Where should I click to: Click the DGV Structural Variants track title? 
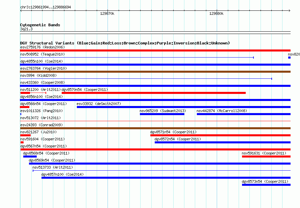pyautogui.click(x=125, y=43)
